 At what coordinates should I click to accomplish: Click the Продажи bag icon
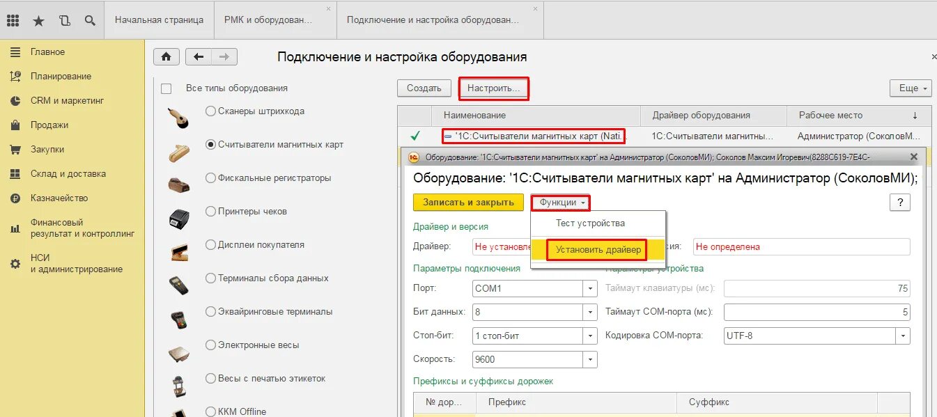15,125
